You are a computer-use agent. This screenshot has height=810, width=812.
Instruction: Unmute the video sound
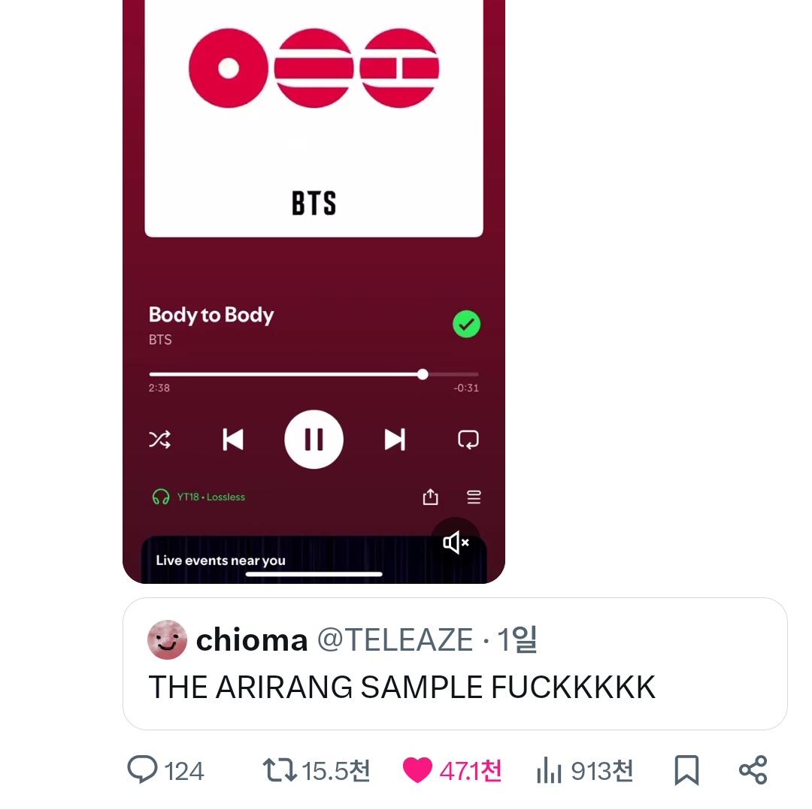(456, 542)
